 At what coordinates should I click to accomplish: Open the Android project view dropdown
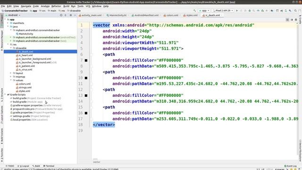[13, 15]
